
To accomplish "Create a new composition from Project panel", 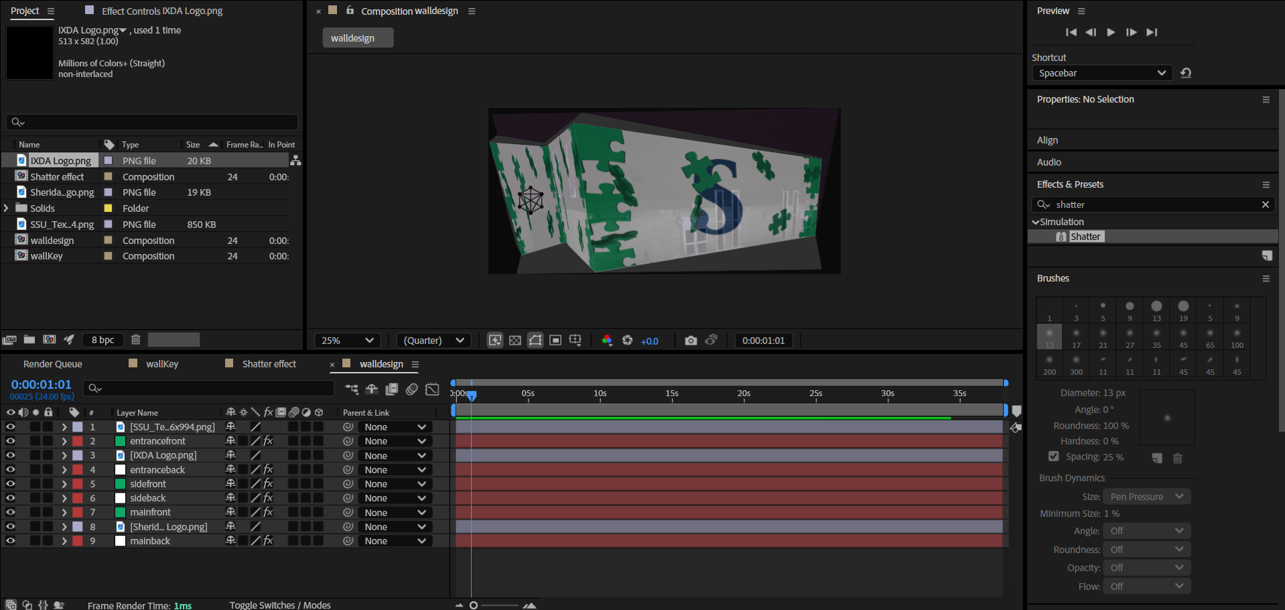I will coord(50,340).
